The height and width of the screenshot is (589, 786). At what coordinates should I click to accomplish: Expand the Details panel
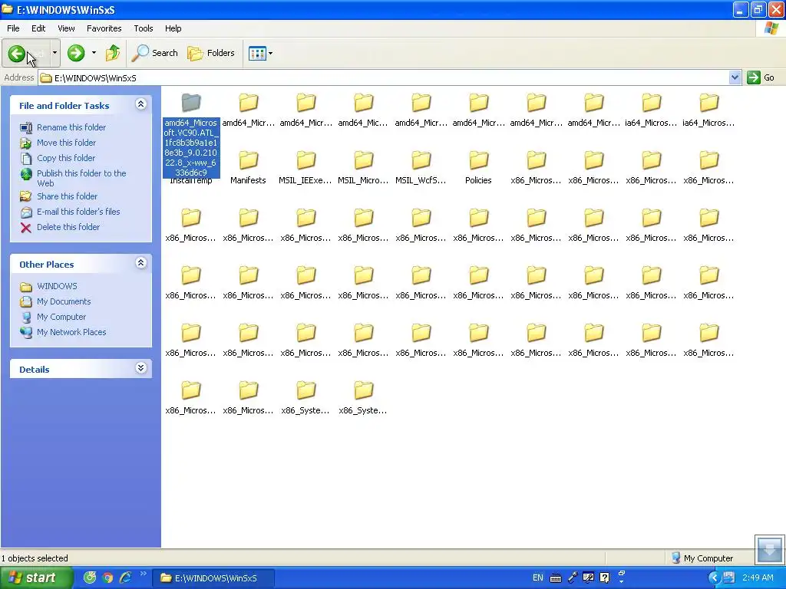click(x=141, y=368)
